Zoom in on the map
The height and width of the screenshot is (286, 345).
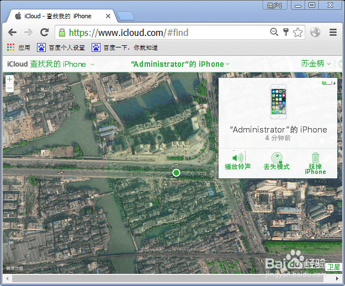coord(9,80)
